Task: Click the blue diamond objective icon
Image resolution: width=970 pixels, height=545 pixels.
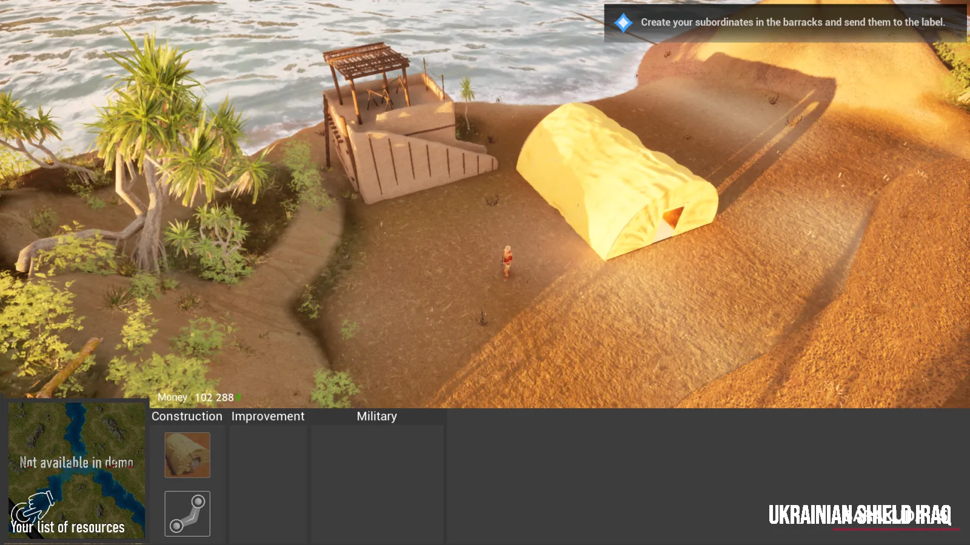Action: pos(623,23)
